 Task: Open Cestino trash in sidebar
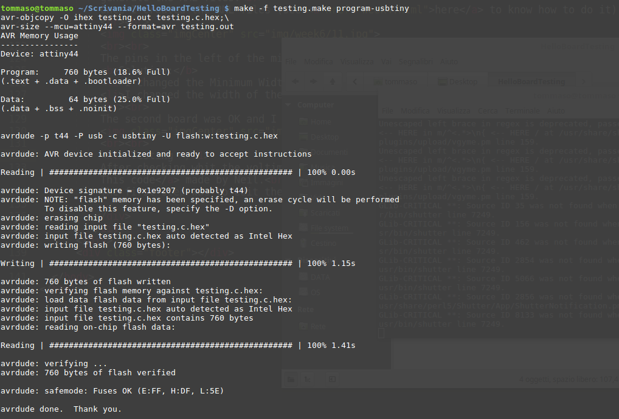click(323, 243)
